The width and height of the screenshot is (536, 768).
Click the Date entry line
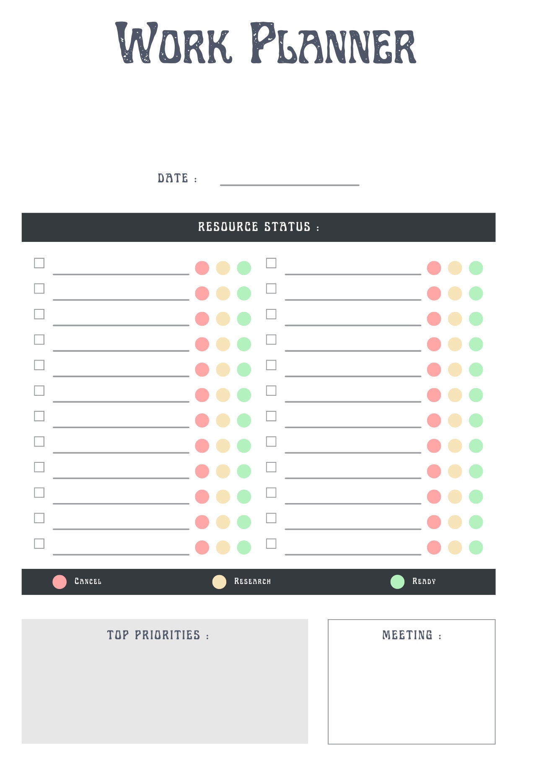click(x=290, y=185)
